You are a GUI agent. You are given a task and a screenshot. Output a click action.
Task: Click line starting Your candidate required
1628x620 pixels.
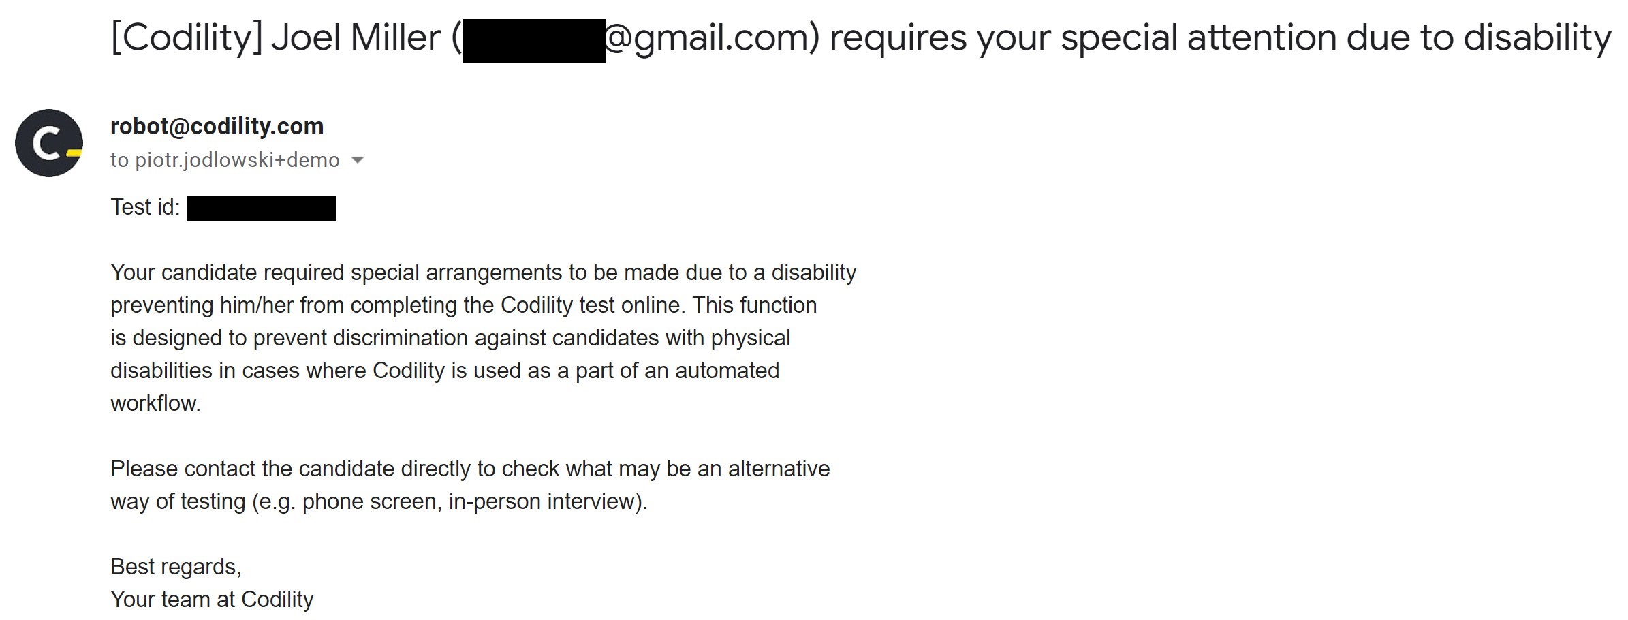[483, 273]
